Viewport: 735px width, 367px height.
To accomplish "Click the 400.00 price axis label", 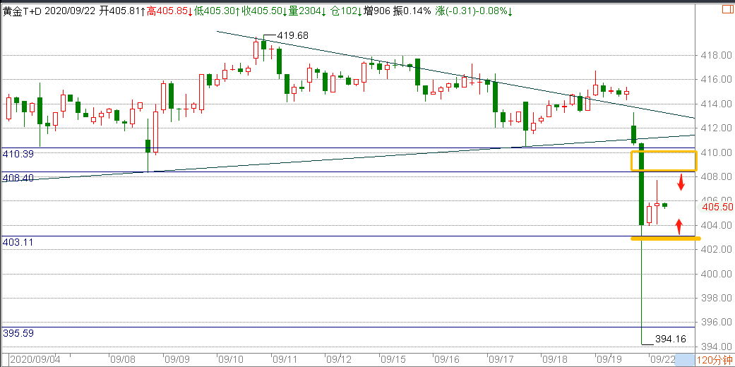I will point(717,274).
